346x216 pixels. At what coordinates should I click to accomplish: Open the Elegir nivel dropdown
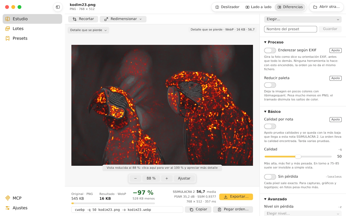coord(303,213)
